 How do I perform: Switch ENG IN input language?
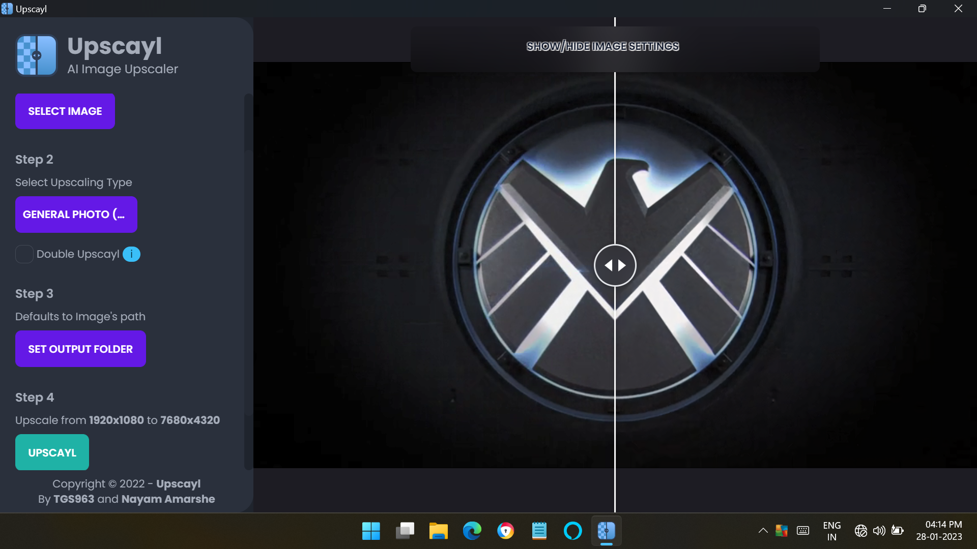[x=832, y=531]
